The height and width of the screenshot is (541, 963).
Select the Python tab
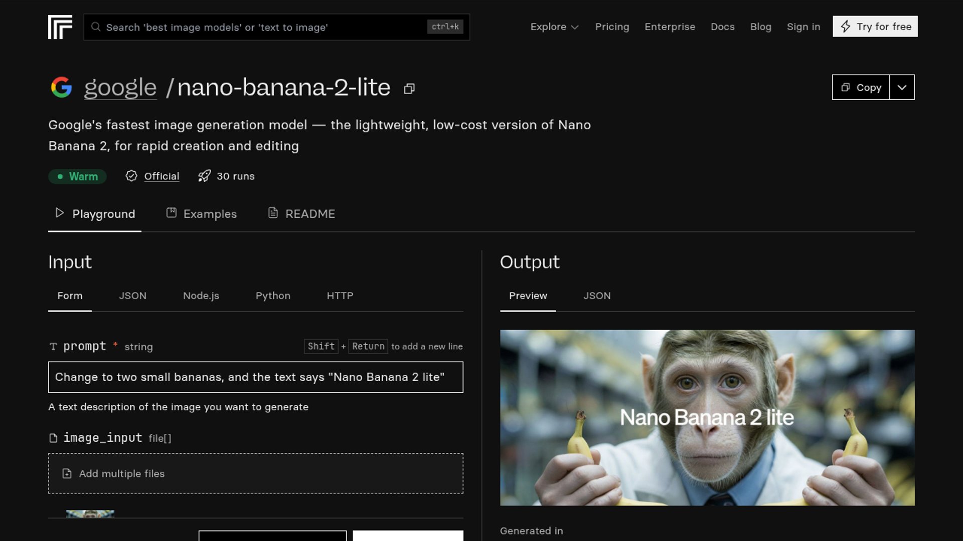pos(273,296)
